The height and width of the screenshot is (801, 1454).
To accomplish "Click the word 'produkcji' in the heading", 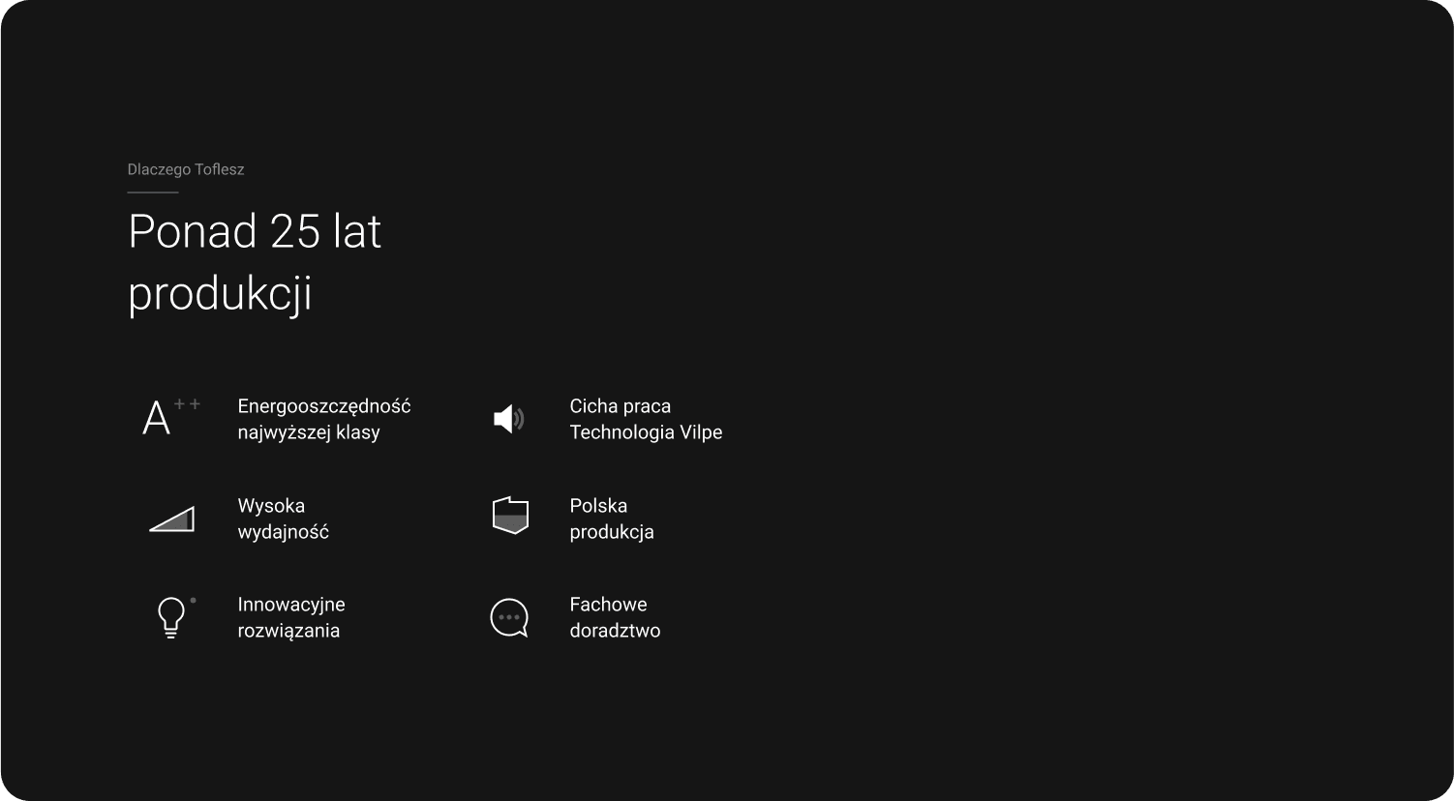I will coord(220,293).
